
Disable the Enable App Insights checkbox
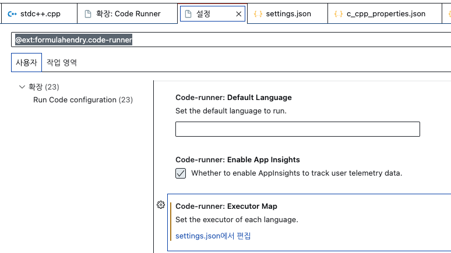click(181, 173)
